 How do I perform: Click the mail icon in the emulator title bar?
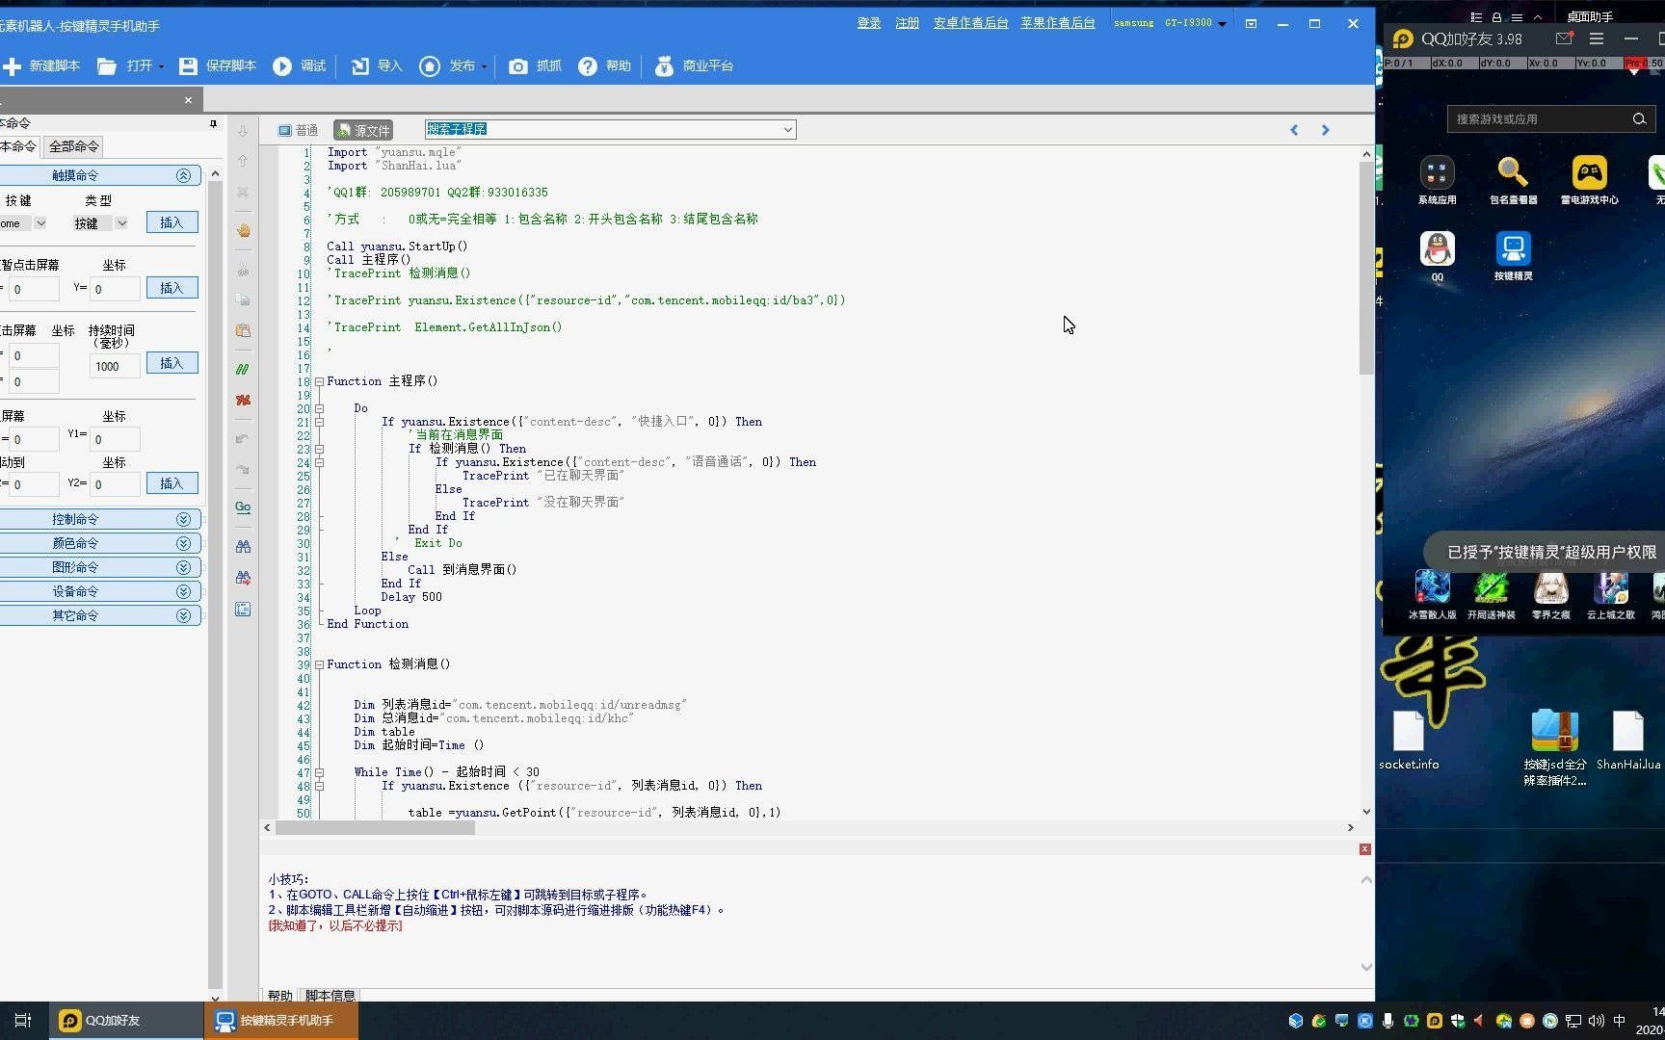pos(1564,39)
